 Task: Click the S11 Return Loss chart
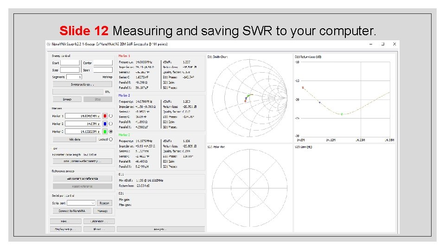[344, 98]
